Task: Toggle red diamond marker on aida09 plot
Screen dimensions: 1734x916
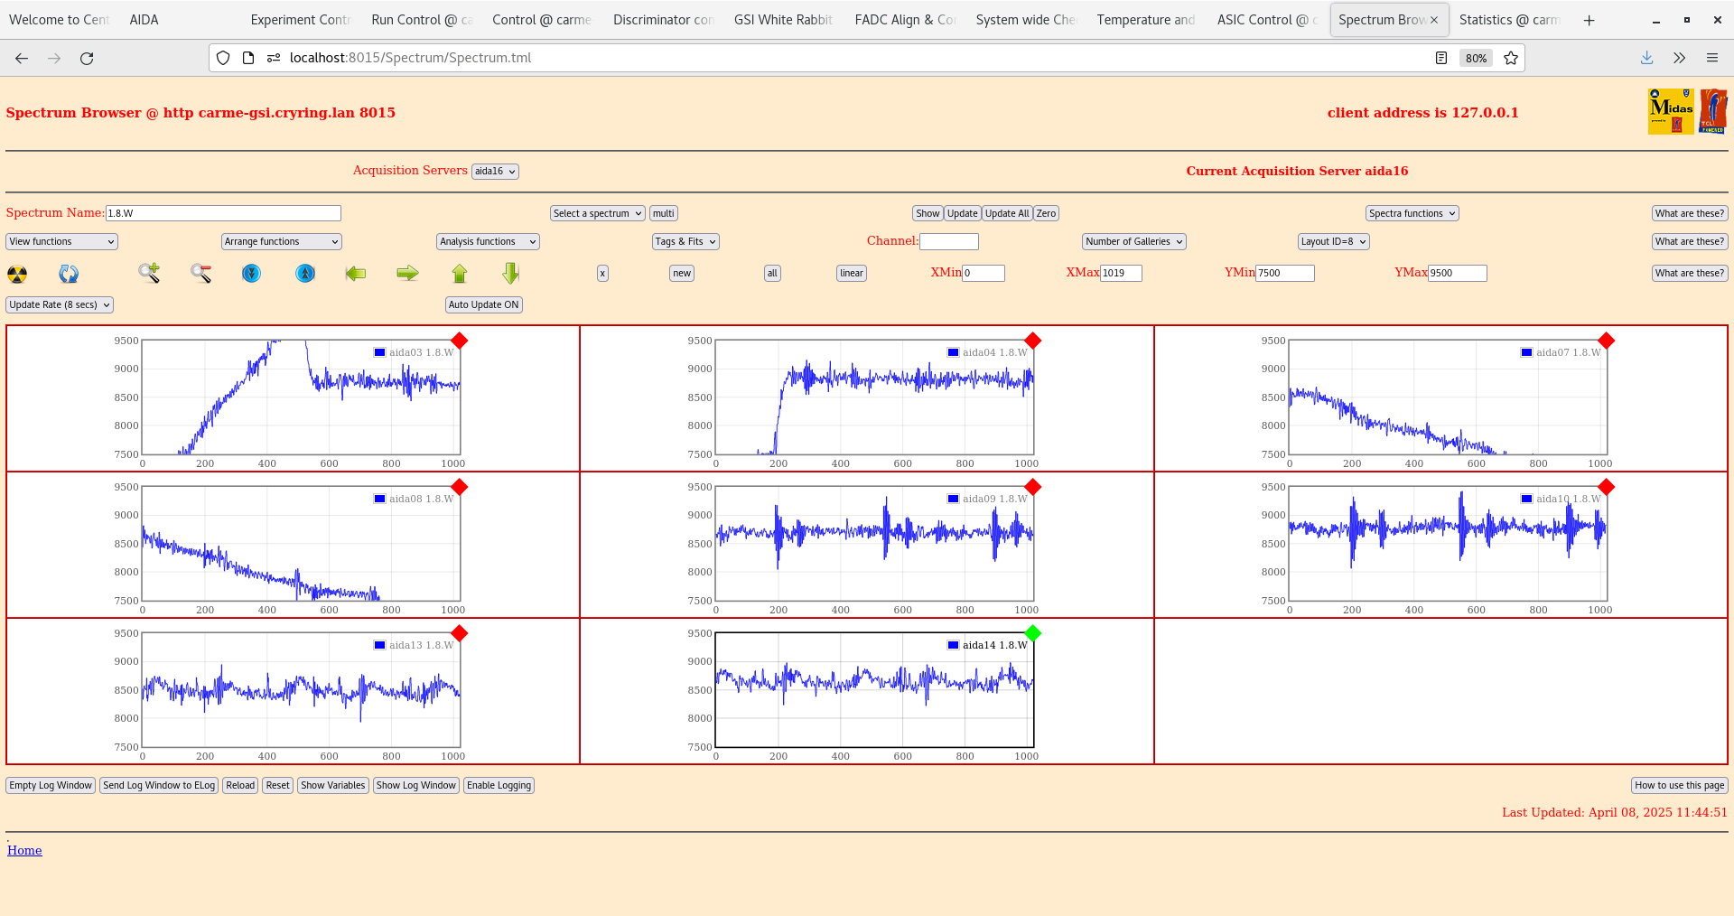Action: tap(1033, 487)
